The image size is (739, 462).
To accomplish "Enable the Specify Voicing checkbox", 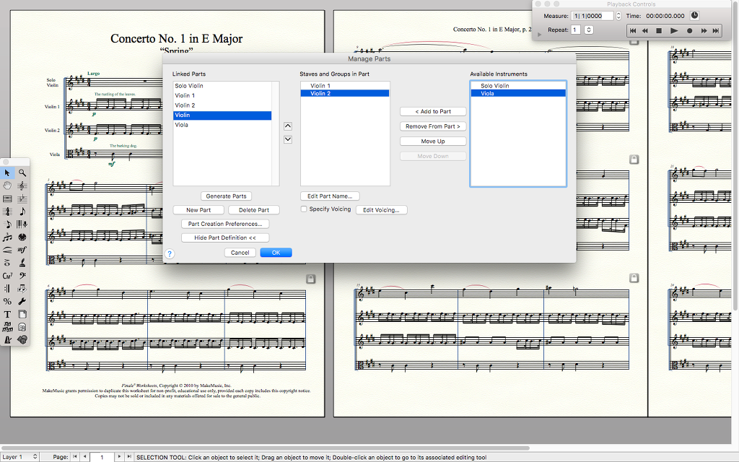I will pos(304,209).
